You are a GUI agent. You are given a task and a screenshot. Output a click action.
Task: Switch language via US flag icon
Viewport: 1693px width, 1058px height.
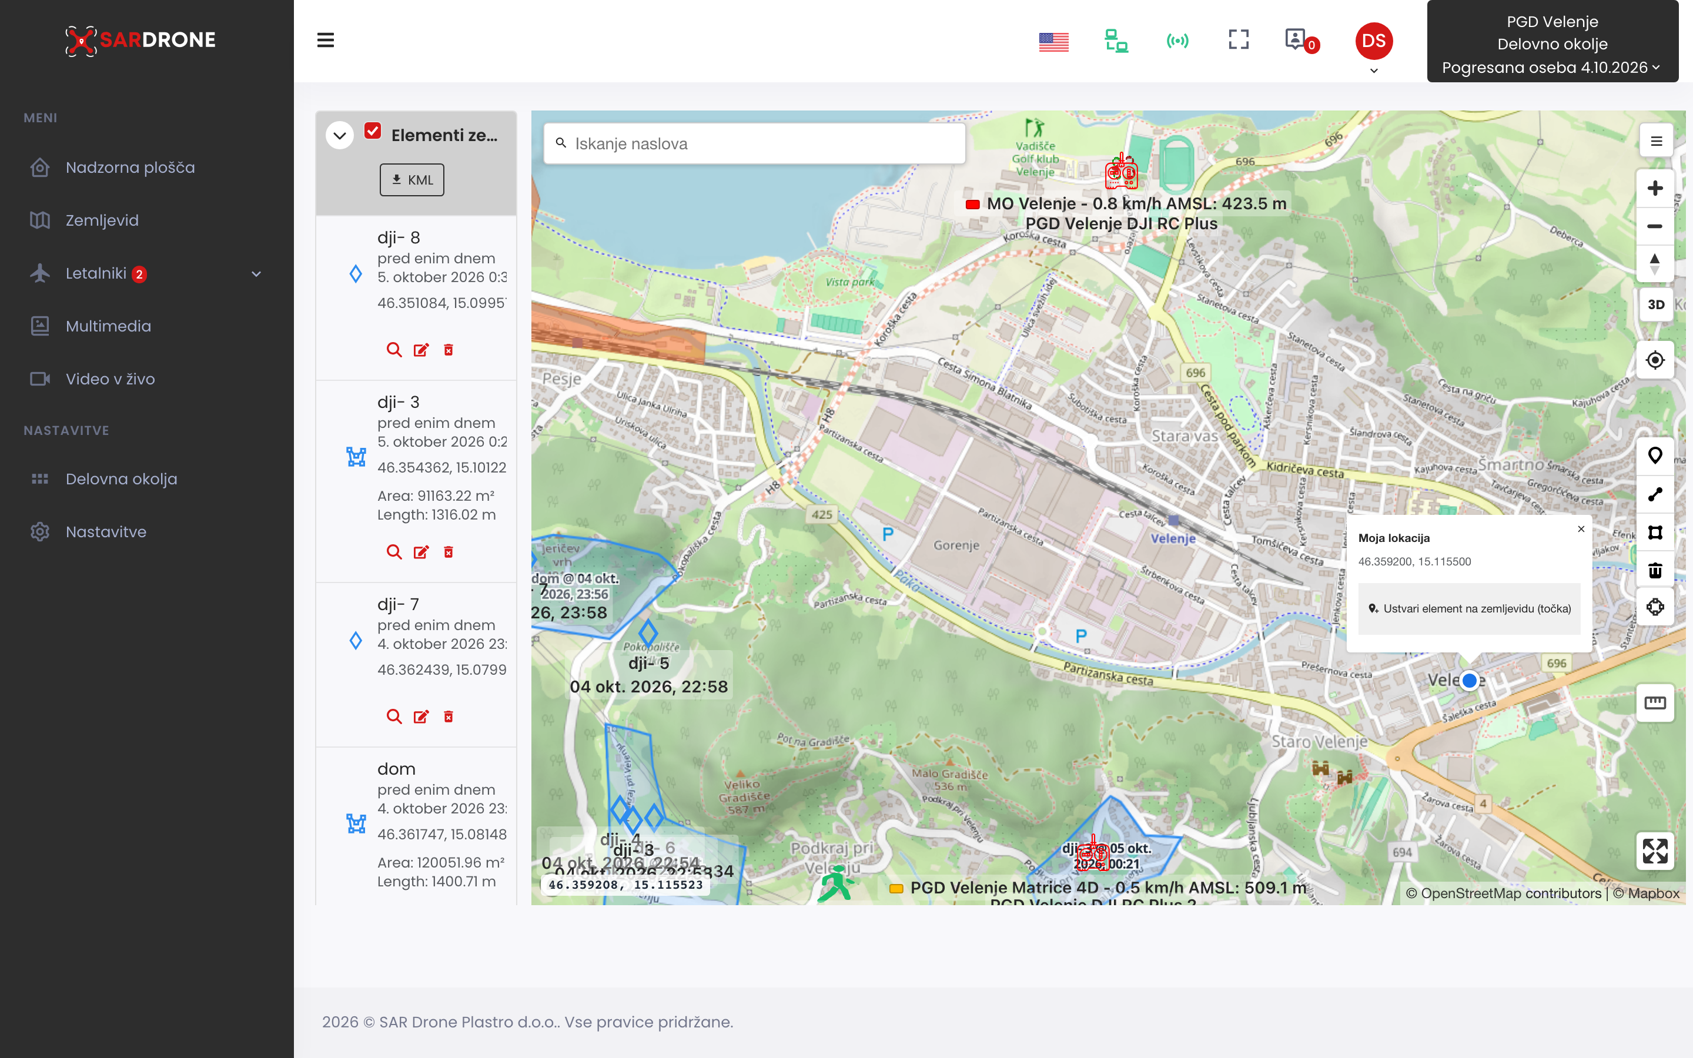click(1053, 42)
